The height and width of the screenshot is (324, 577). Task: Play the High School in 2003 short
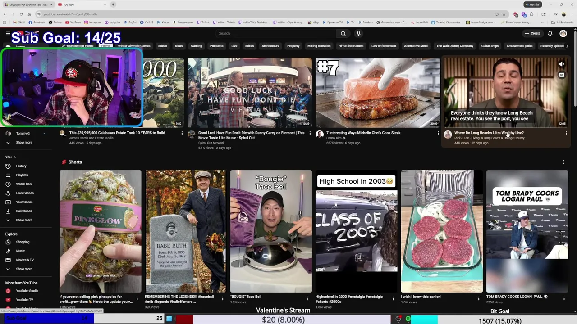point(356,231)
